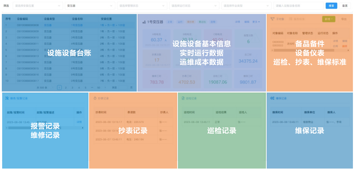The image size is (354, 170).
Task: Click 编辑 in the 1号变压器 header
Action: click(x=247, y=22)
